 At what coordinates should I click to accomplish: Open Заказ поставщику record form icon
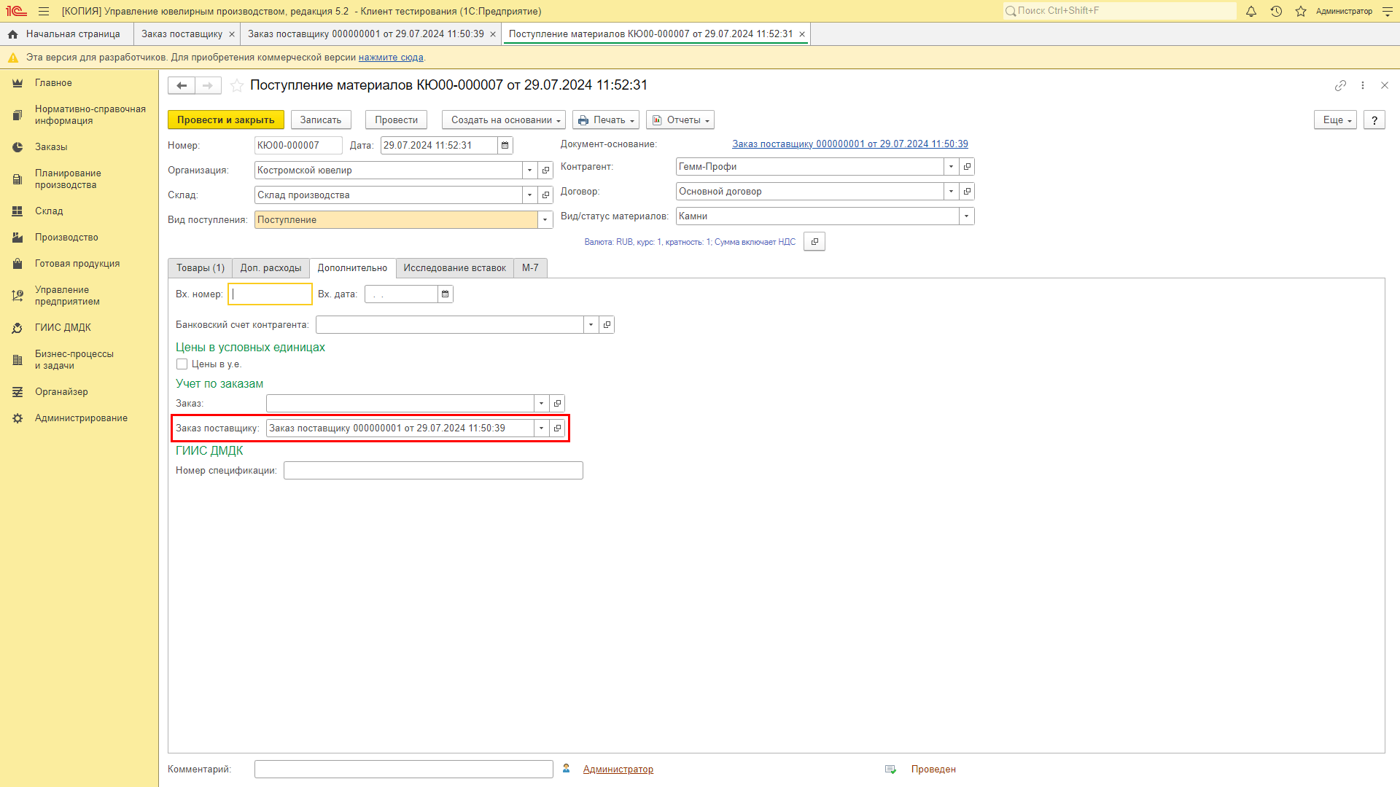click(x=557, y=428)
